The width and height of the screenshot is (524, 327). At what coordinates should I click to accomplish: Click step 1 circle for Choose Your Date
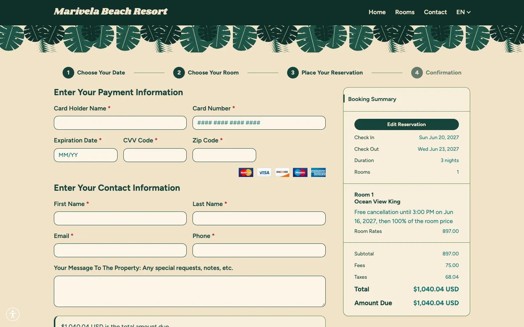click(68, 73)
